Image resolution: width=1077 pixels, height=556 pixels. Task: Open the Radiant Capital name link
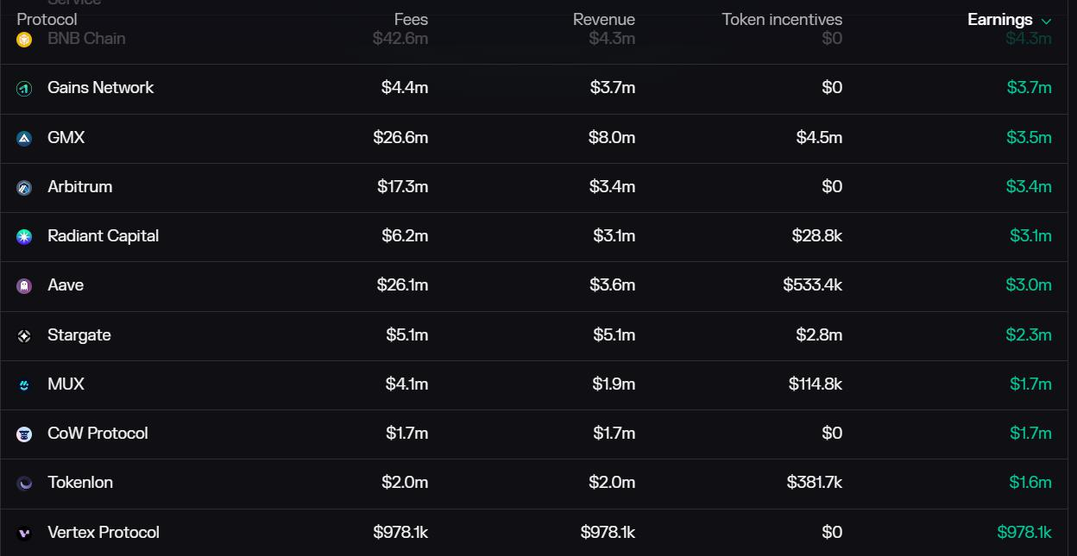pos(103,236)
